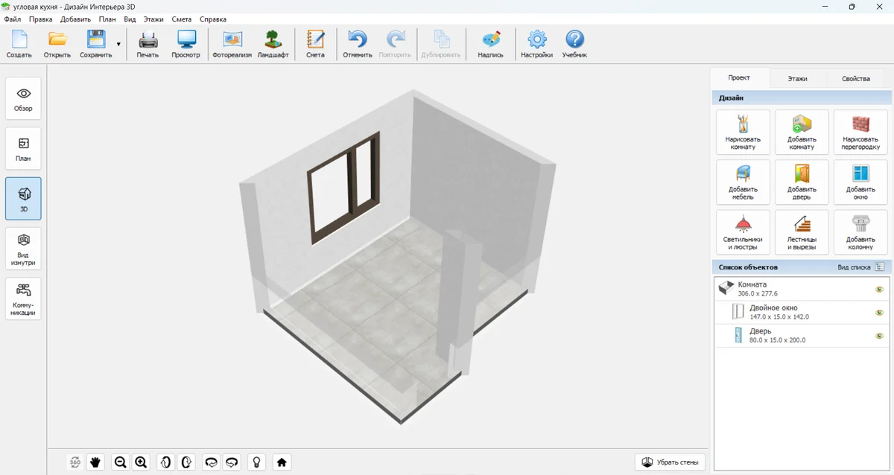Open the Фотореализм render tool
The image size is (894, 475).
click(232, 44)
